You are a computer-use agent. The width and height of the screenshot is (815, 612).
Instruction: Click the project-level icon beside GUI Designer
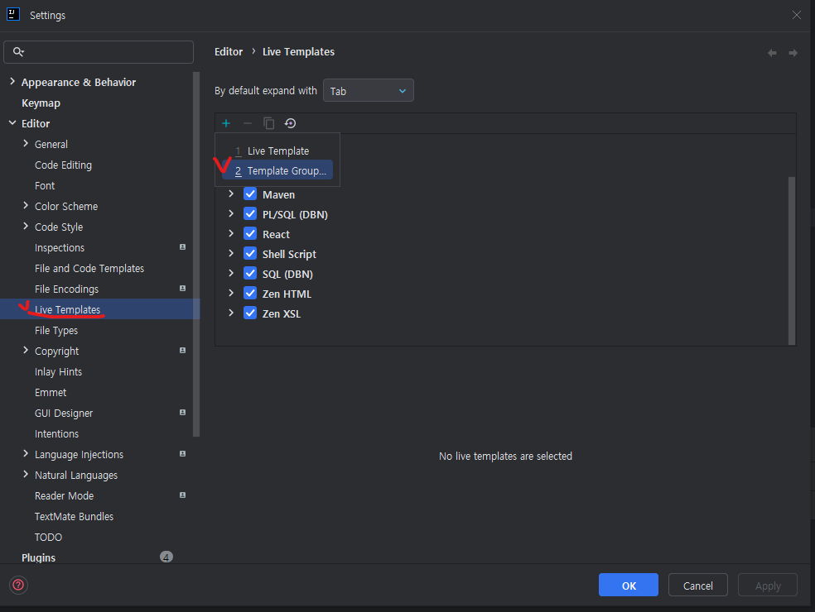182,412
